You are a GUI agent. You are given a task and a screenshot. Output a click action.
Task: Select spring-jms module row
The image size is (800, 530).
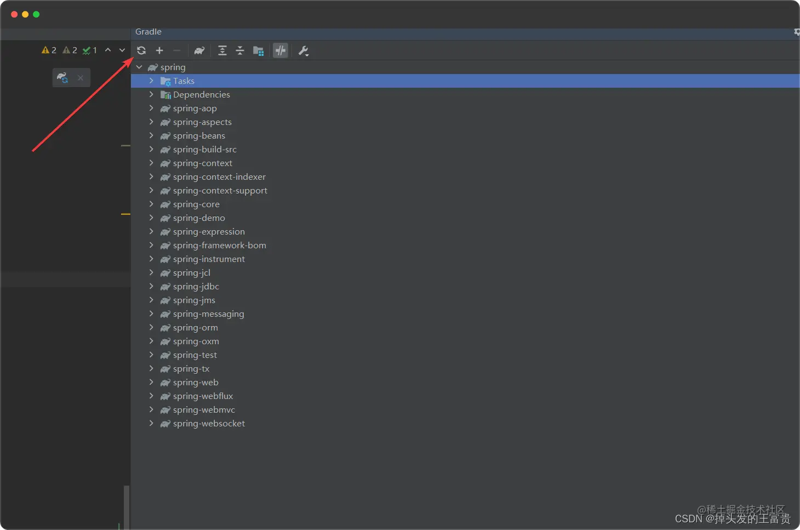[x=465, y=300]
